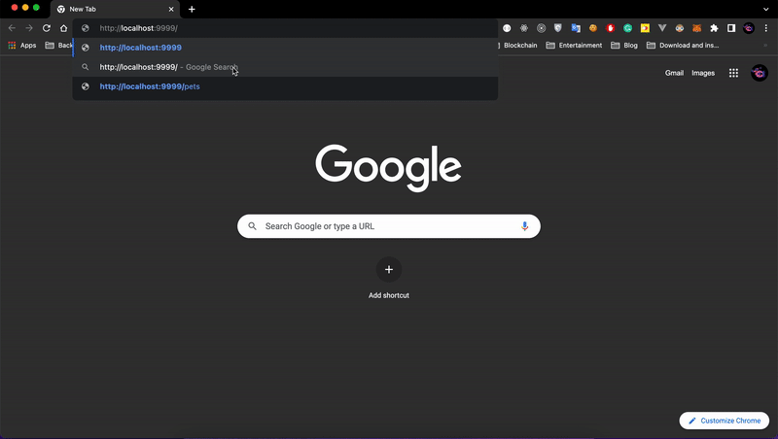Open the Grammarly extension
778x439 pixels.
[627, 28]
